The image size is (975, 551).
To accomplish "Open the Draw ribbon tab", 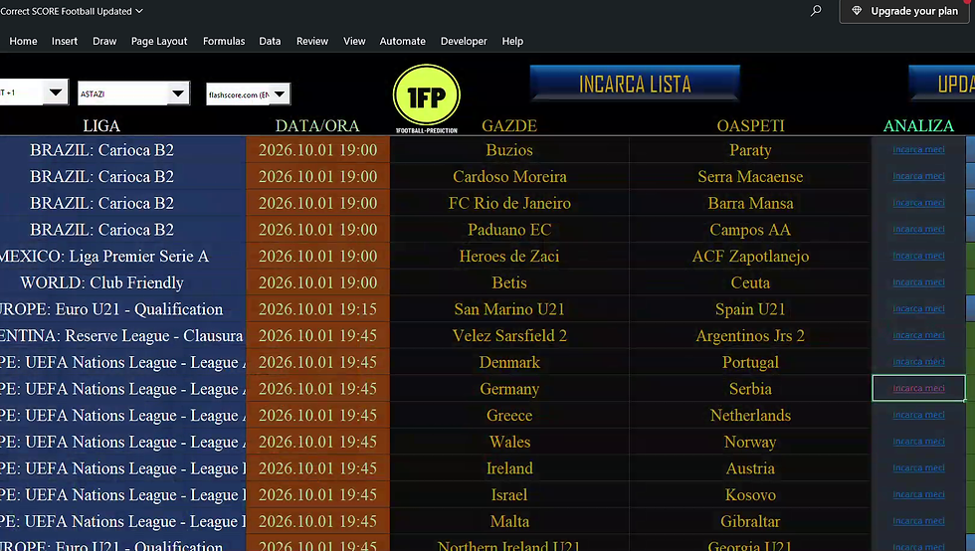I will click(104, 41).
